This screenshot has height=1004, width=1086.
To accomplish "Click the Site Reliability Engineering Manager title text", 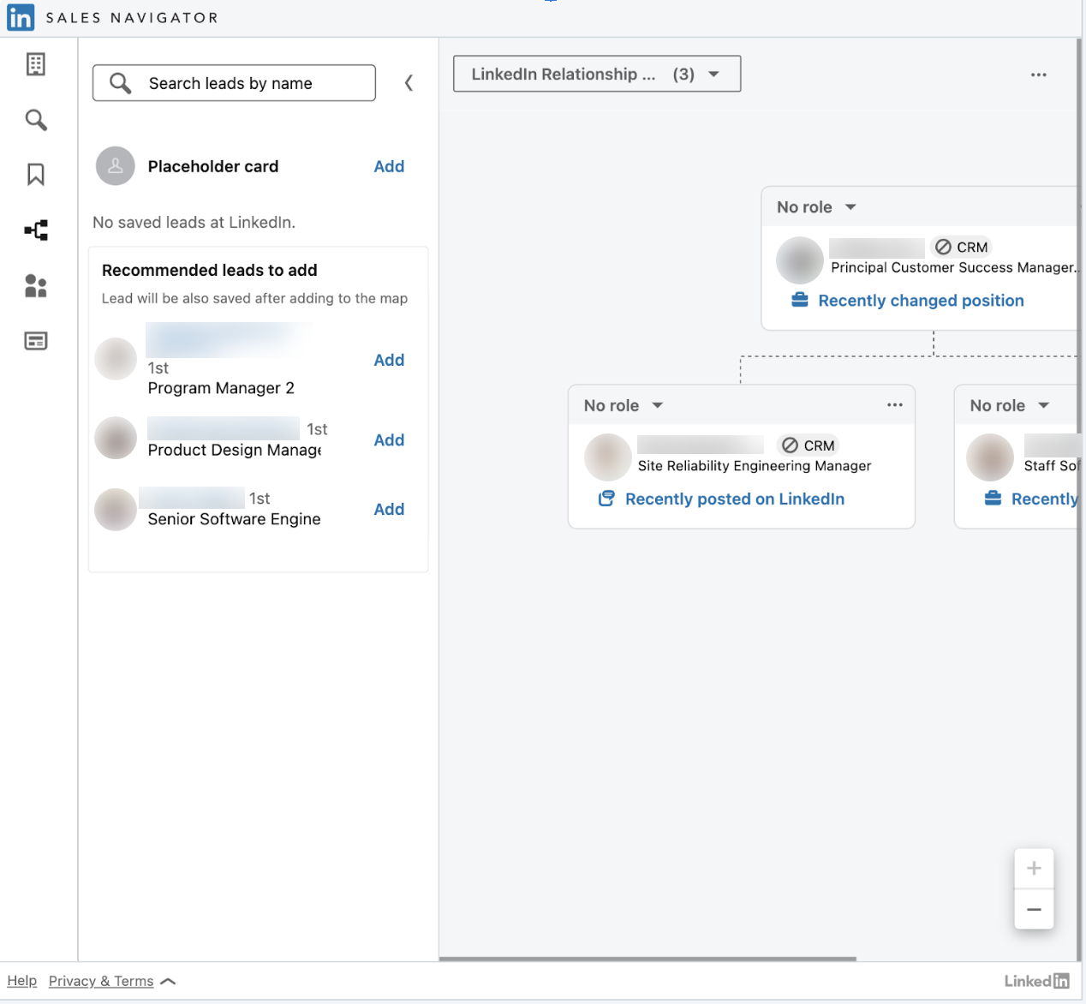I will click(755, 466).
